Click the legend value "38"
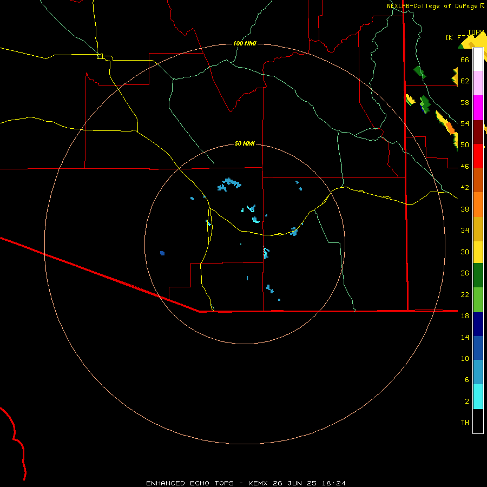 465,209
